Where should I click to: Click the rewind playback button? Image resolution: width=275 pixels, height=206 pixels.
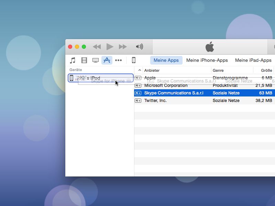(x=97, y=47)
